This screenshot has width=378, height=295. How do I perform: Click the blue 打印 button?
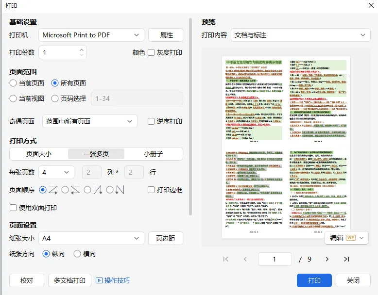[314, 280]
